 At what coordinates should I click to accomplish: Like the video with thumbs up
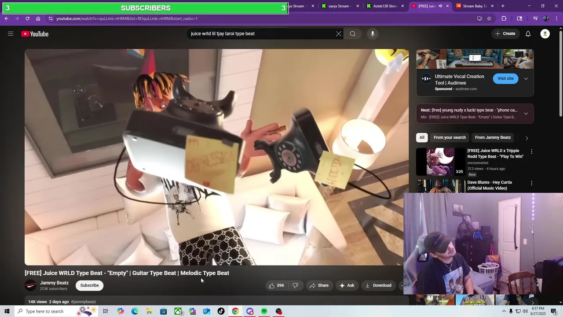click(276, 285)
